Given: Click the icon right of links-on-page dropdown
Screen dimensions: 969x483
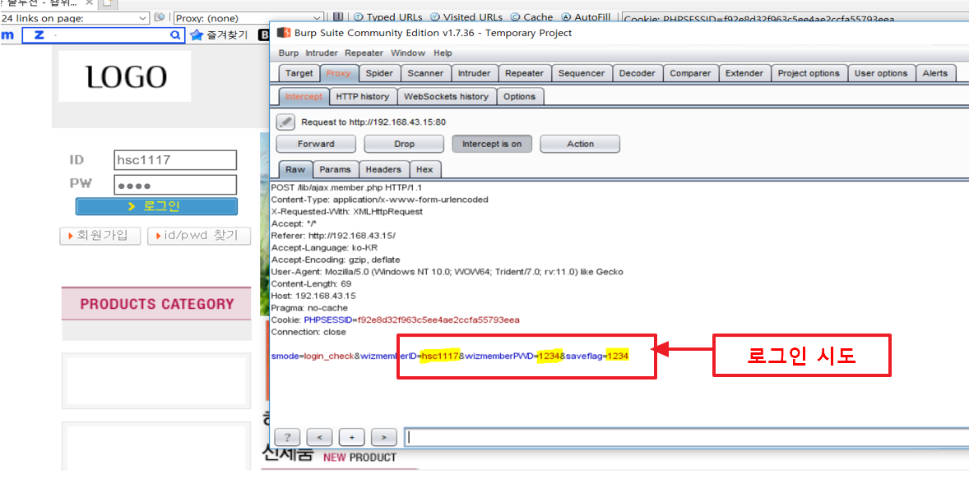Looking at the screenshot, I should [x=159, y=17].
